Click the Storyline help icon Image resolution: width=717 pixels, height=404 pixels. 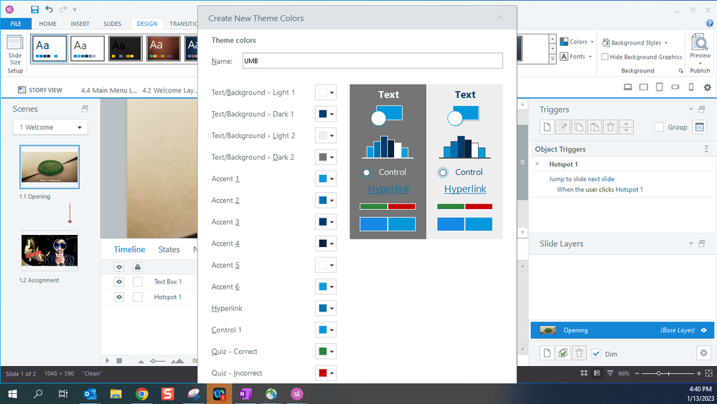pos(710,24)
